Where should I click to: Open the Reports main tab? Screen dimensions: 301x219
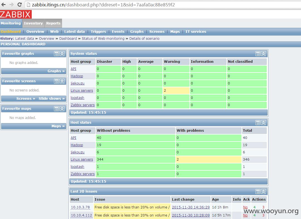coord(53,23)
